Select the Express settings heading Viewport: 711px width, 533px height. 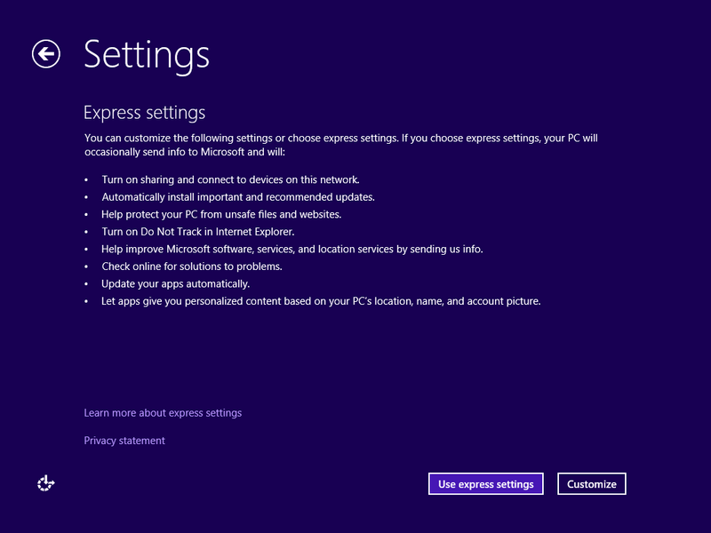pos(144,113)
